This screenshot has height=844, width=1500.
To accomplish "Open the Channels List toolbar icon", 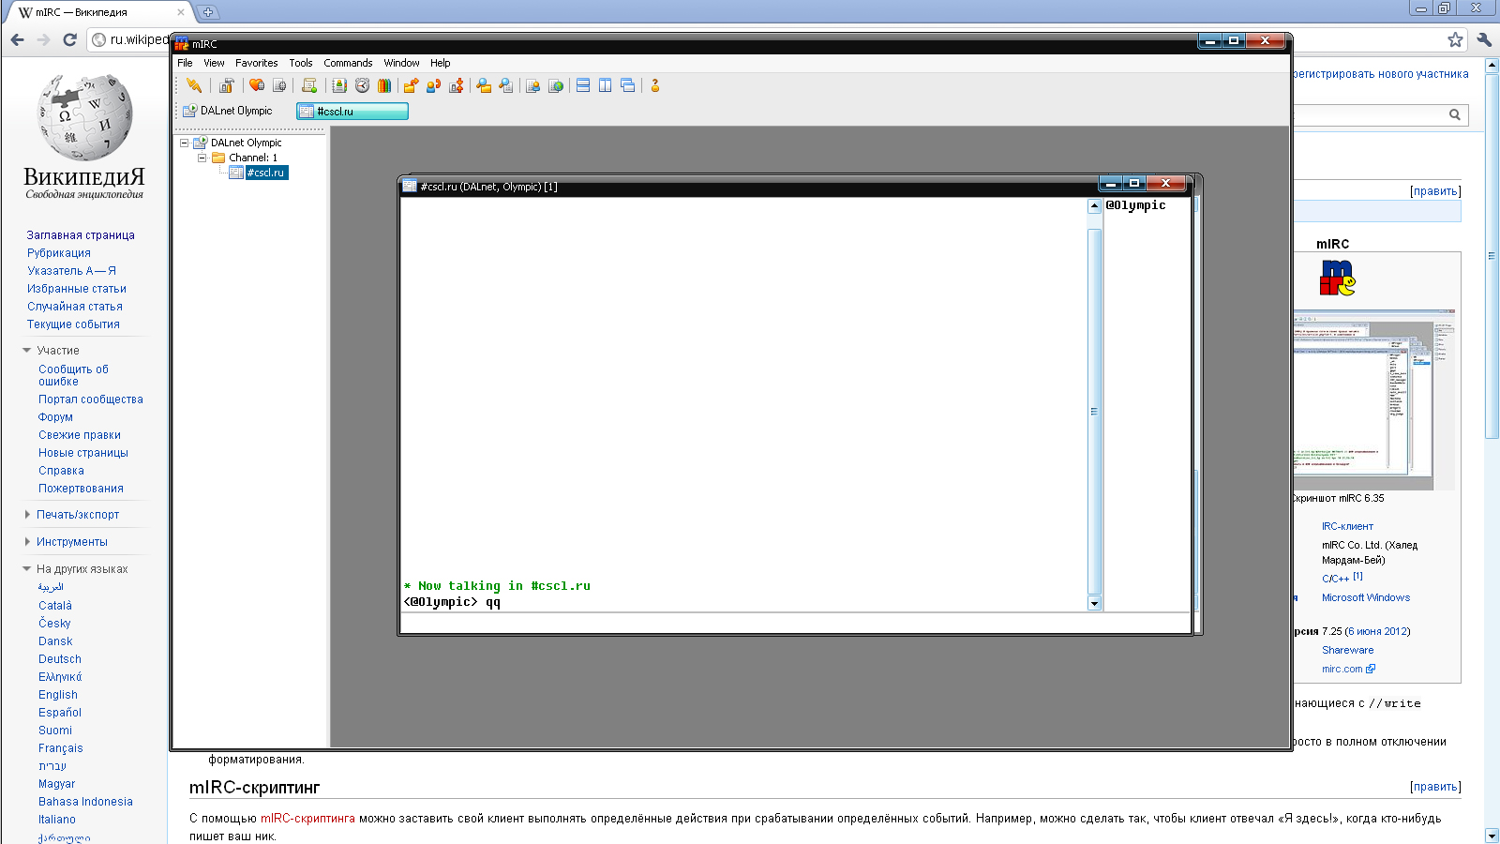I will coord(279,85).
